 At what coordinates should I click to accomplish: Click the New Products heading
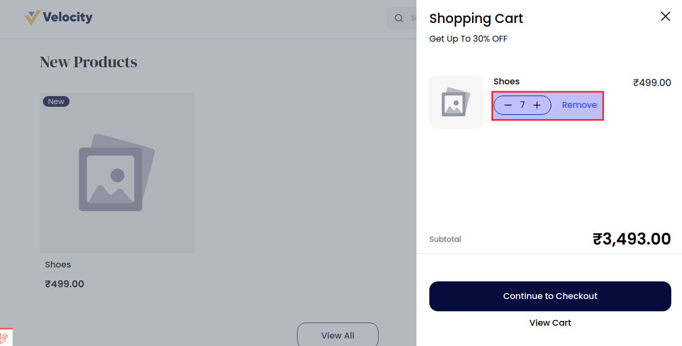point(88,62)
